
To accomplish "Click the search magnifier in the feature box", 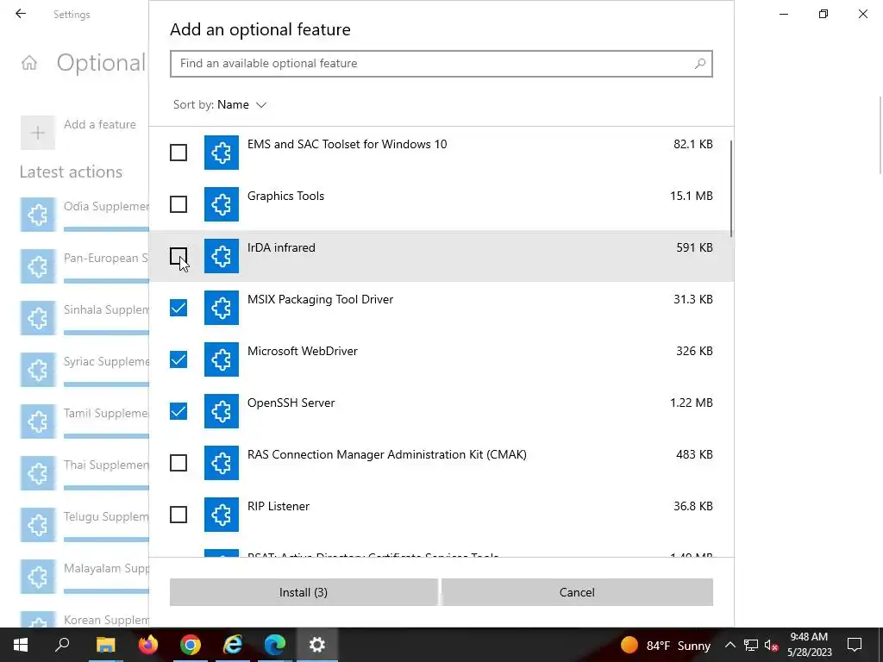I will pos(700,64).
